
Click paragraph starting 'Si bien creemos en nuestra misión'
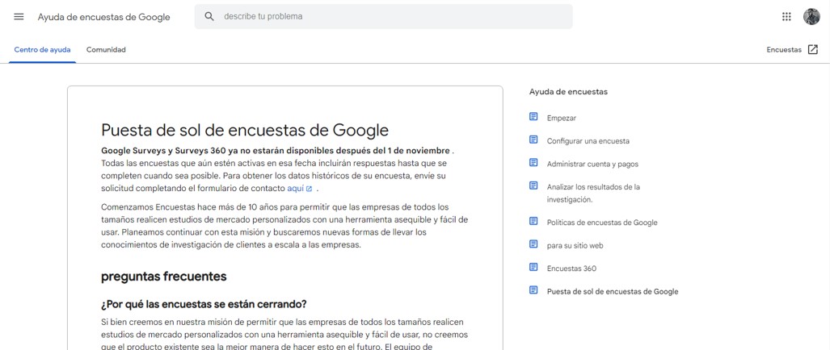coord(284,335)
